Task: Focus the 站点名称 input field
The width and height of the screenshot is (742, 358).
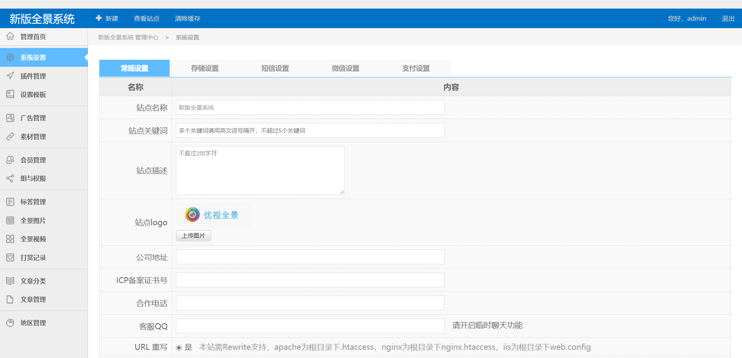Action: pos(310,107)
